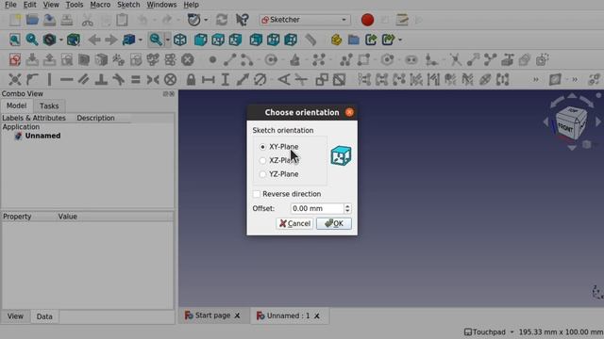Click the Measure distance ruler icon
Image resolution: width=604 pixels, height=339 pixels.
pos(310,40)
